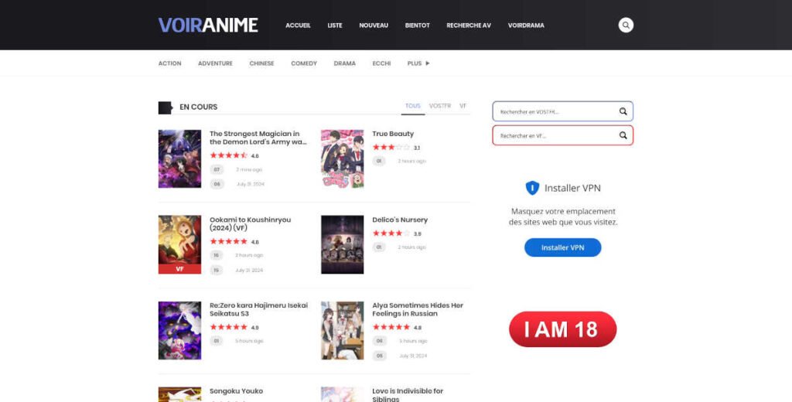Screen dimensions: 792x402
Task: Click the VOIRANIME logo
Action: (x=208, y=26)
